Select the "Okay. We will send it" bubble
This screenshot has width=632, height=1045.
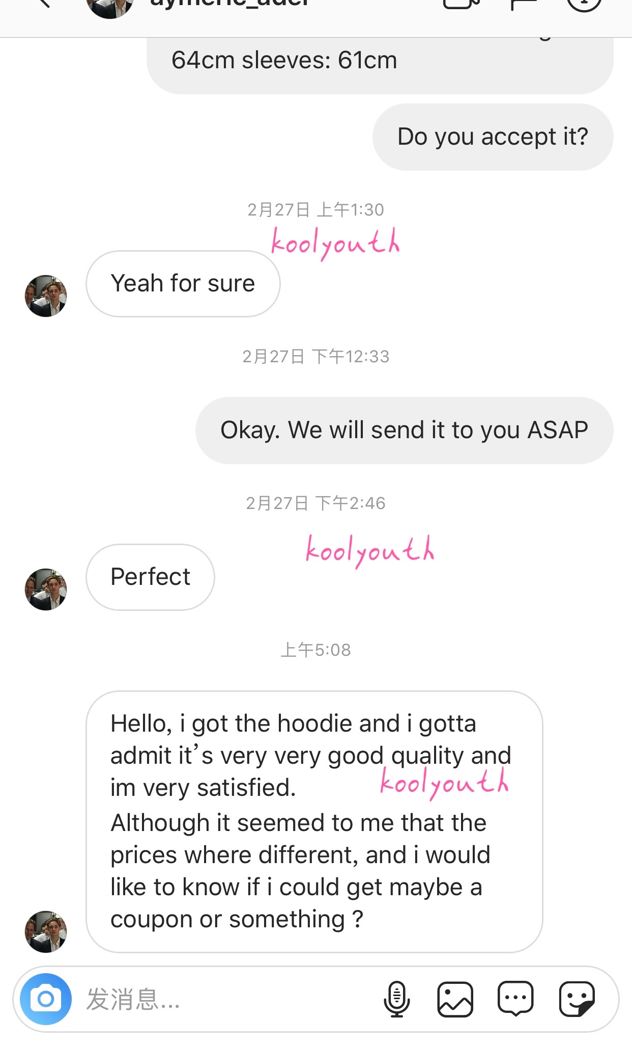click(405, 431)
